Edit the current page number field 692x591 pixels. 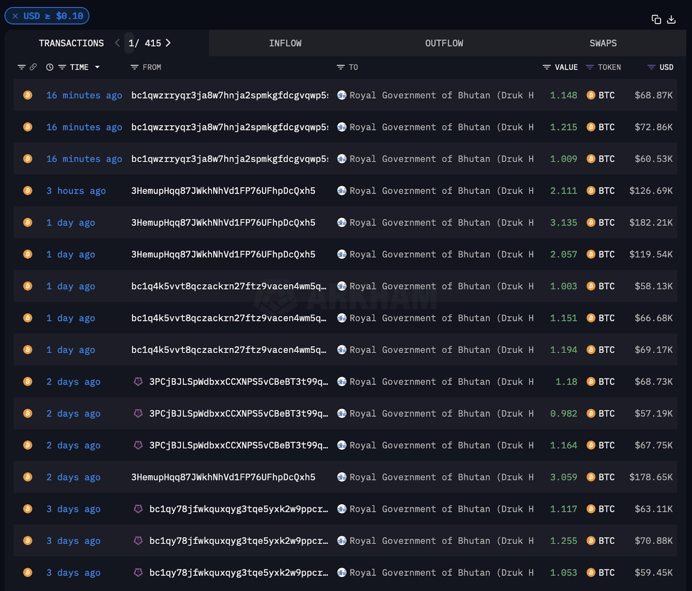130,43
